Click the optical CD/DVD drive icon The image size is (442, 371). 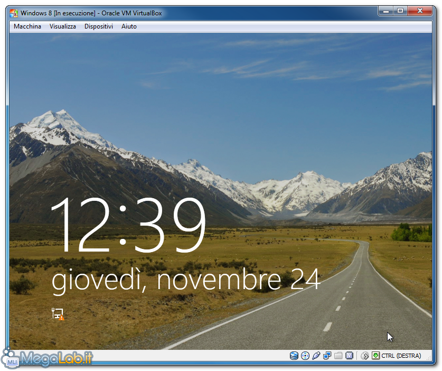(x=305, y=356)
